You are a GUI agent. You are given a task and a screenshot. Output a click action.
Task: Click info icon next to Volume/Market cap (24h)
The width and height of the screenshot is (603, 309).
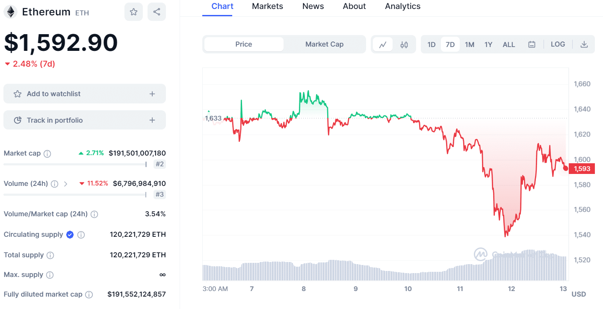pyautogui.click(x=94, y=214)
